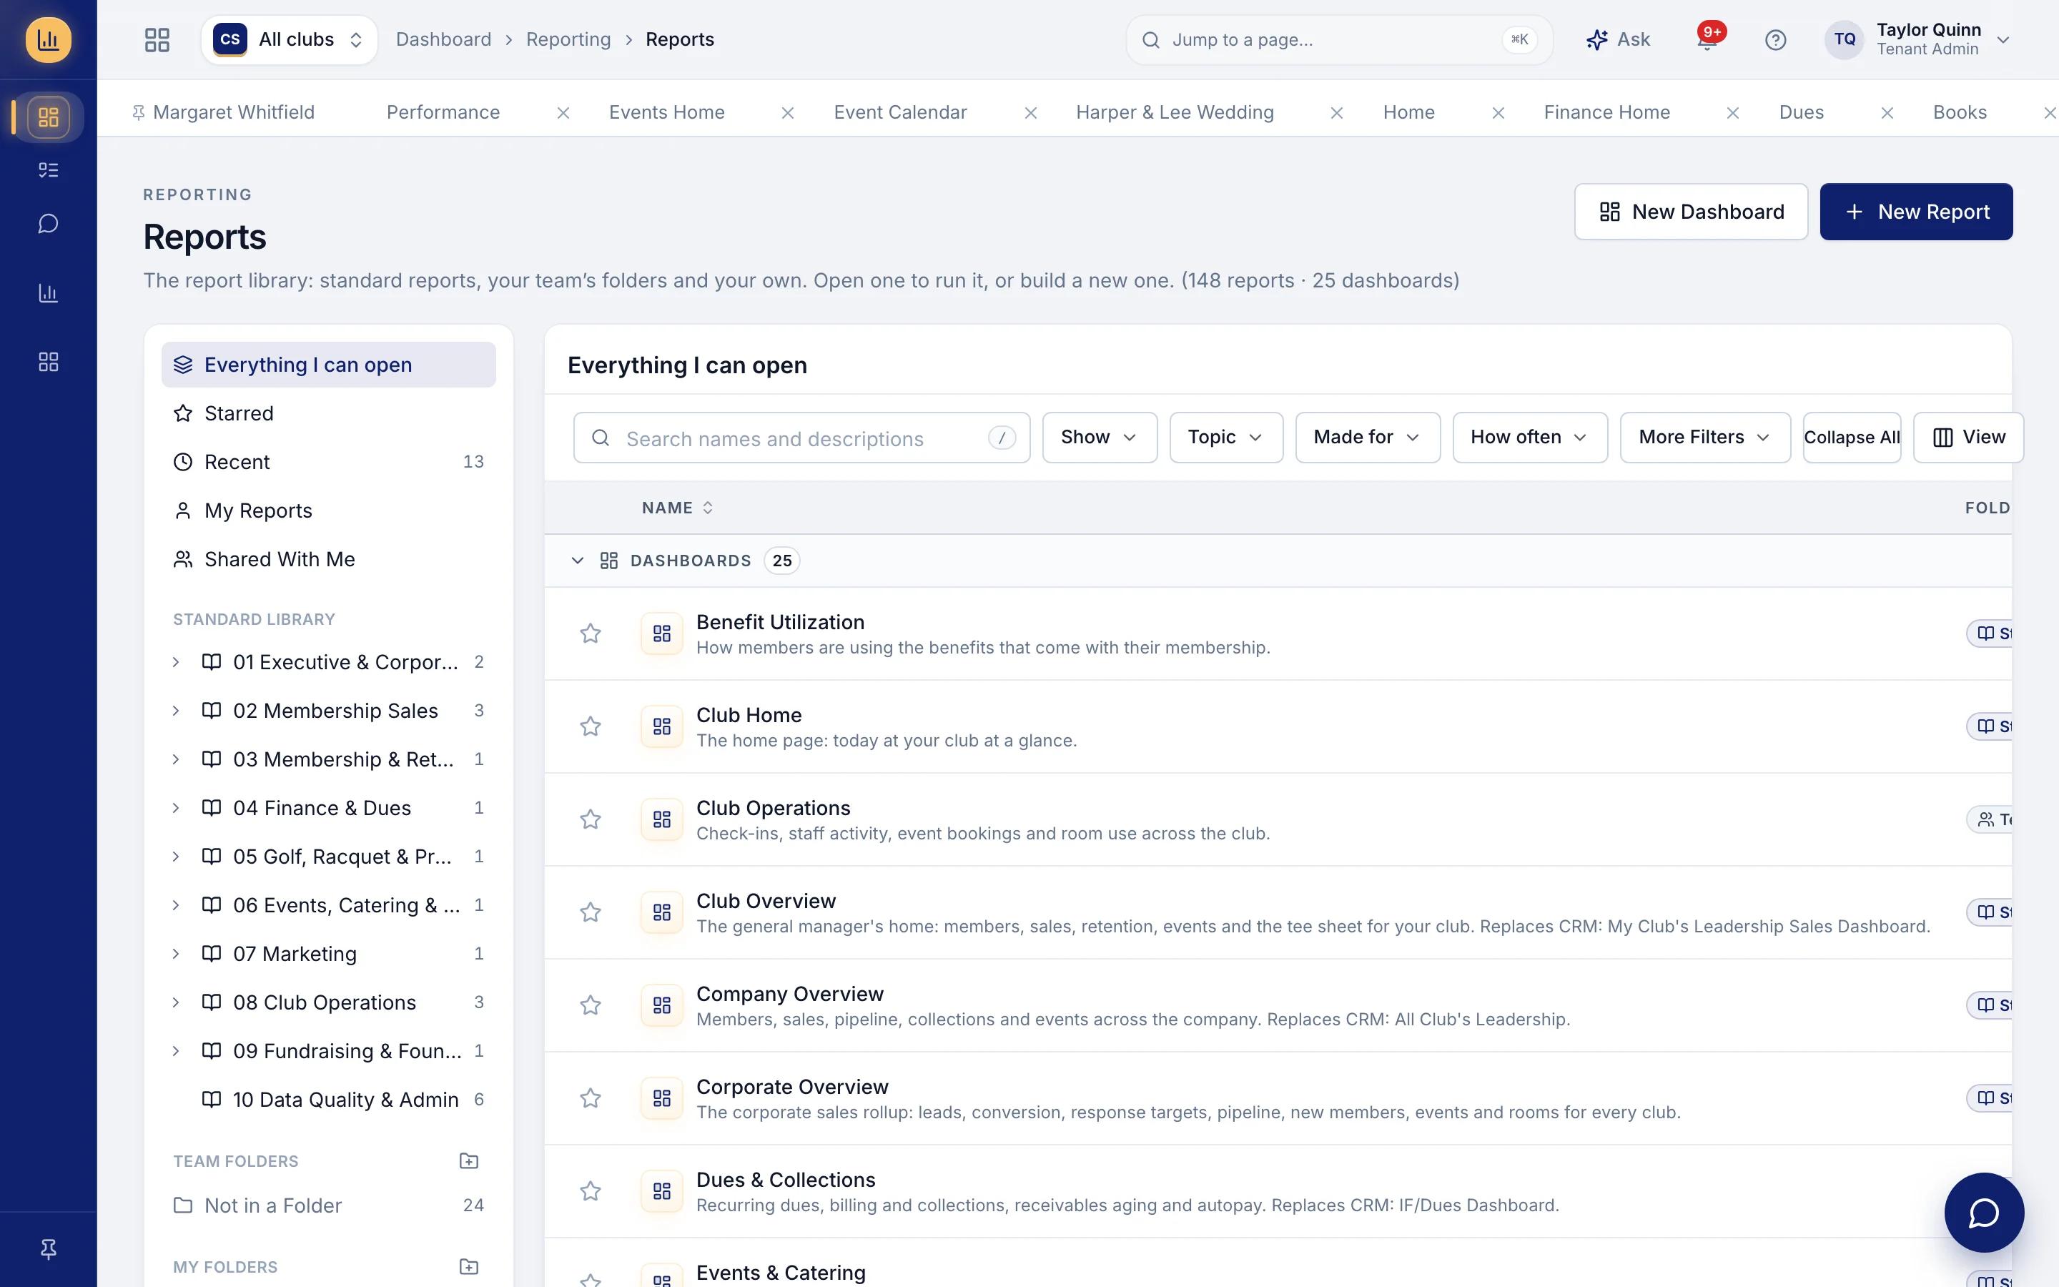2059x1287 pixels.
Task: Collapse the Dashboards group chevron
Action: tap(578, 560)
